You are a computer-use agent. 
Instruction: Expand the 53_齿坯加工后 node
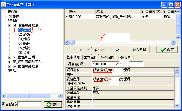[9, 57]
